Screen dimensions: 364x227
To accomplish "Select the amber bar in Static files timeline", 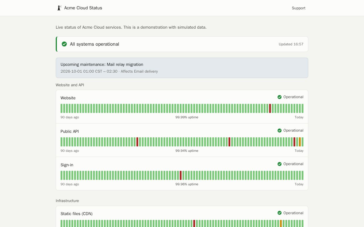I will coord(281,223).
